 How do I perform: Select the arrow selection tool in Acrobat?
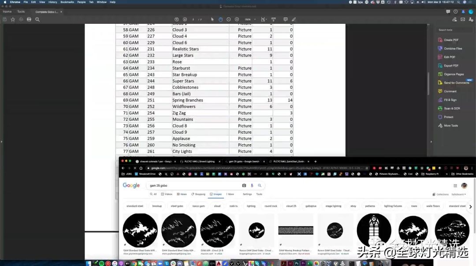tap(212, 19)
